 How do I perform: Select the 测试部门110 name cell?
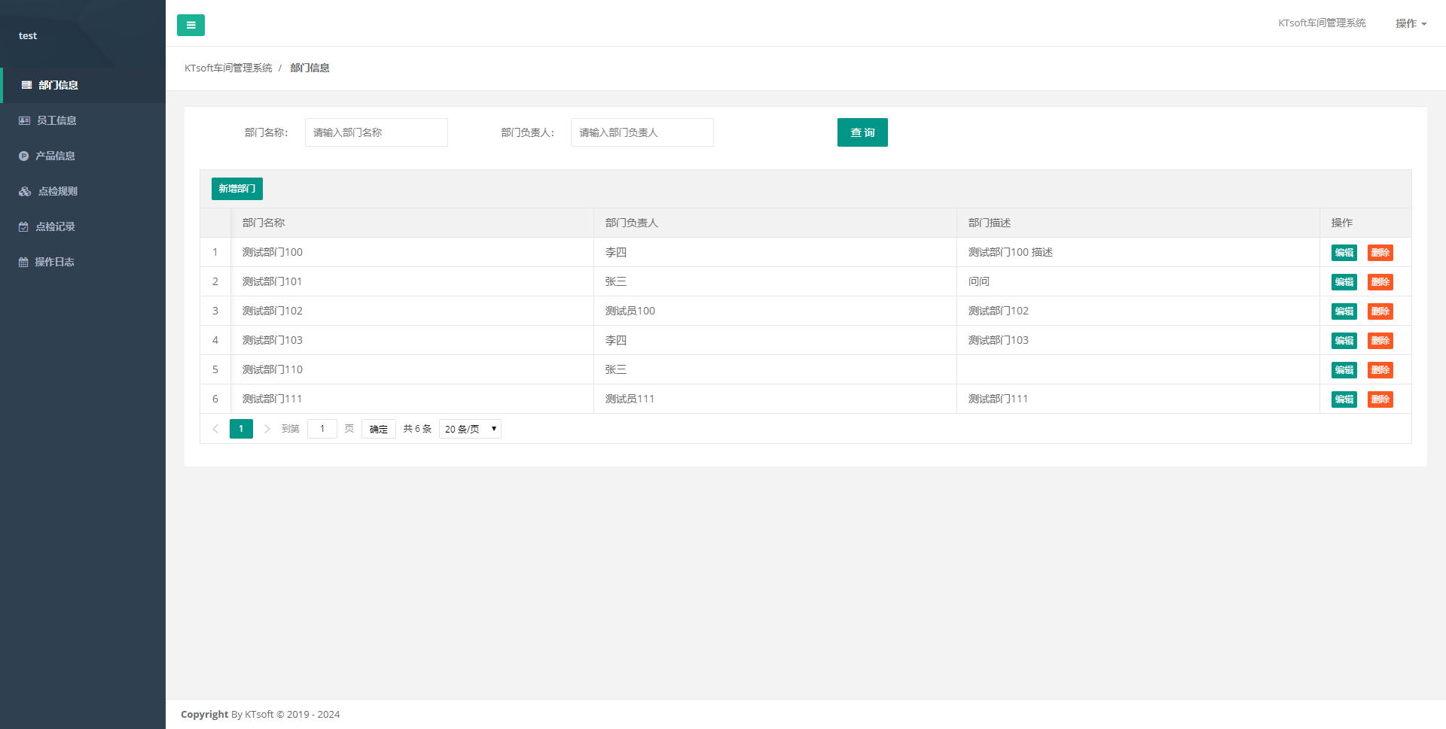coord(412,369)
